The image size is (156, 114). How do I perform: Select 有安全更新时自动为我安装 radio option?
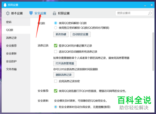pyautogui.click(x=56, y=107)
